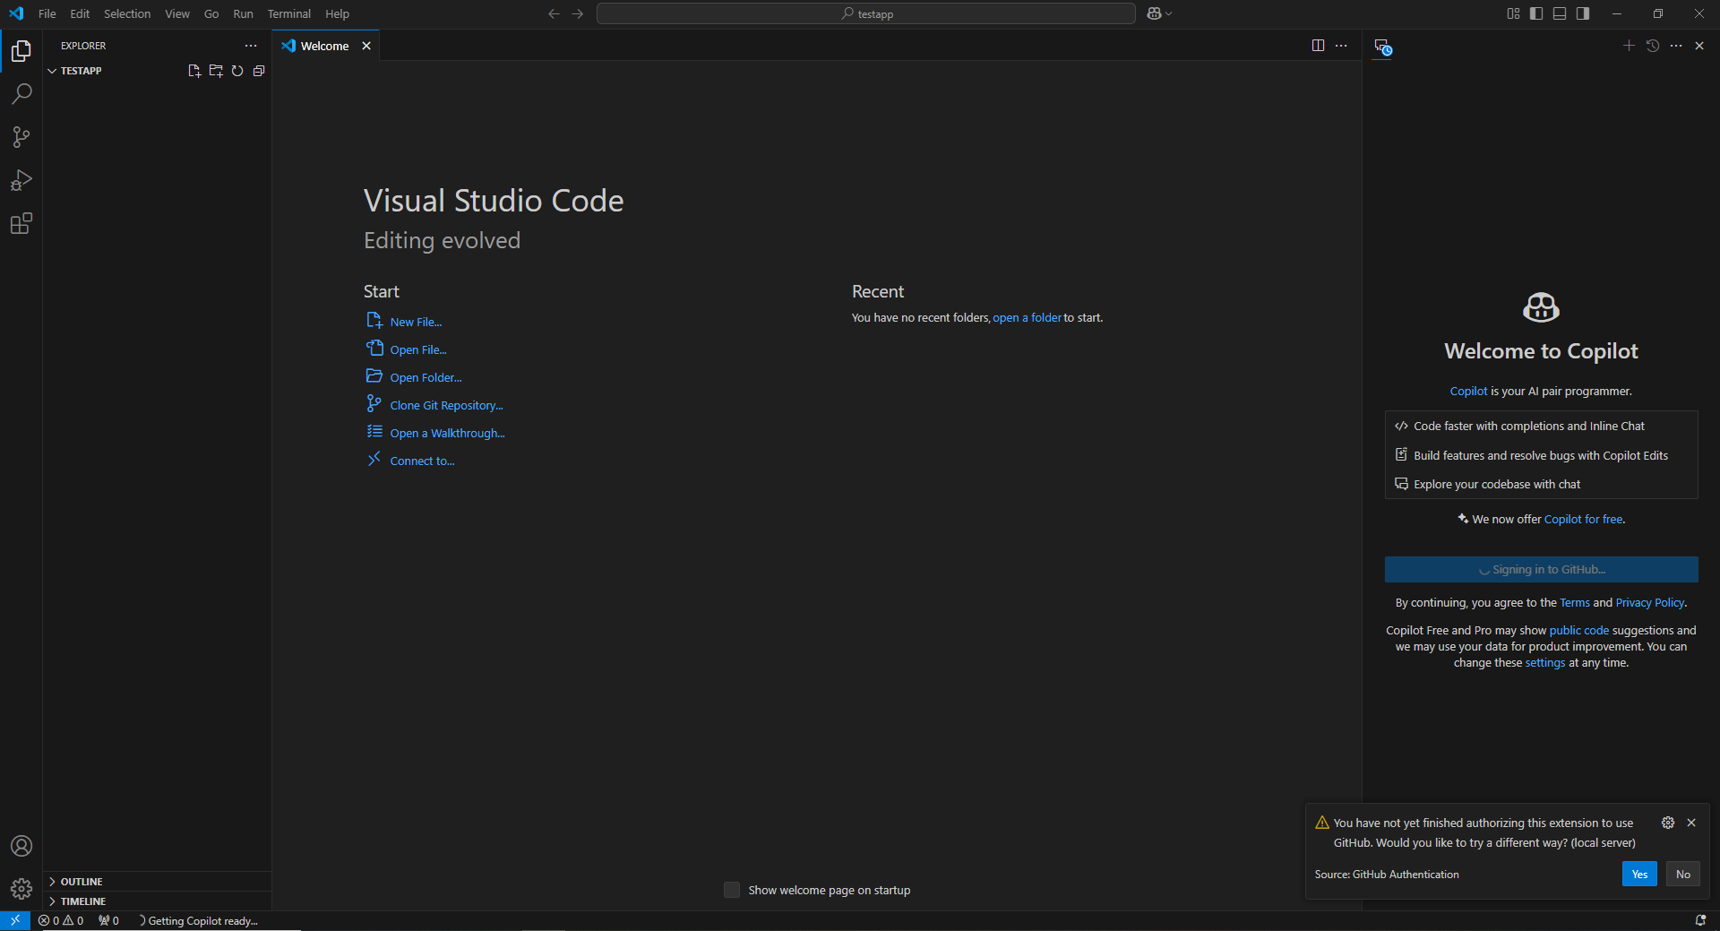Open the Copilot for free link
Viewport: 1720px width, 931px height.
click(x=1583, y=519)
